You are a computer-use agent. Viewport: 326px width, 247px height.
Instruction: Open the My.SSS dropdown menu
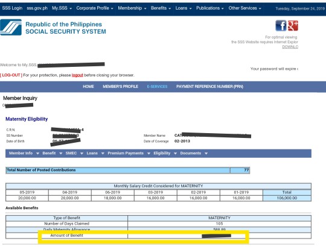click(x=62, y=8)
